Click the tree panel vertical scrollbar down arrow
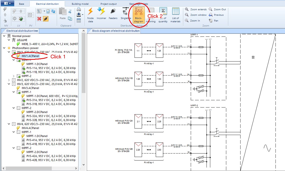This screenshot has height=171, width=285. pyautogui.click(x=84, y=164)
